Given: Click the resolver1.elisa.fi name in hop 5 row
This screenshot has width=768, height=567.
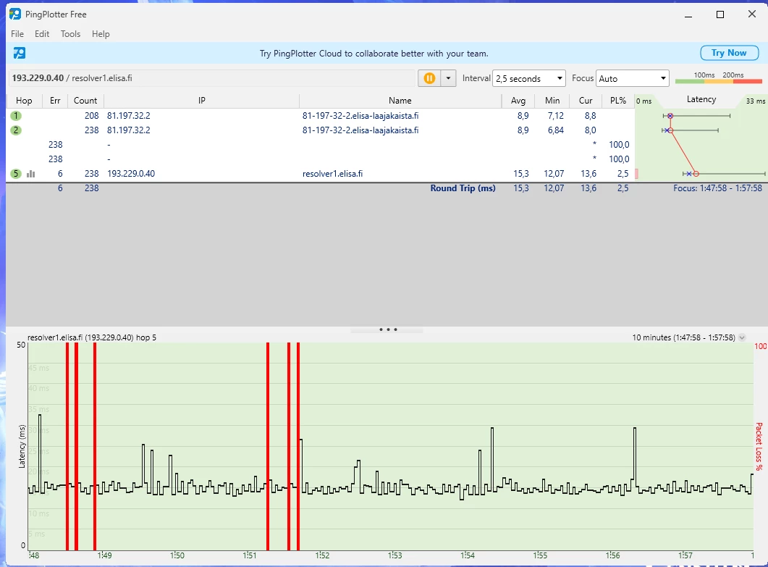Looking at the screenshot, I should [332, 174].
